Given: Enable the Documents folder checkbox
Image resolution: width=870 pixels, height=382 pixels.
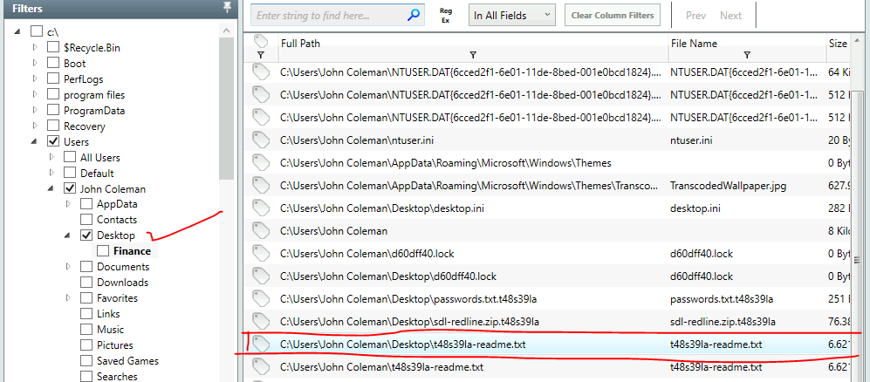Looking at the screenshot, I should pos(86,267).
